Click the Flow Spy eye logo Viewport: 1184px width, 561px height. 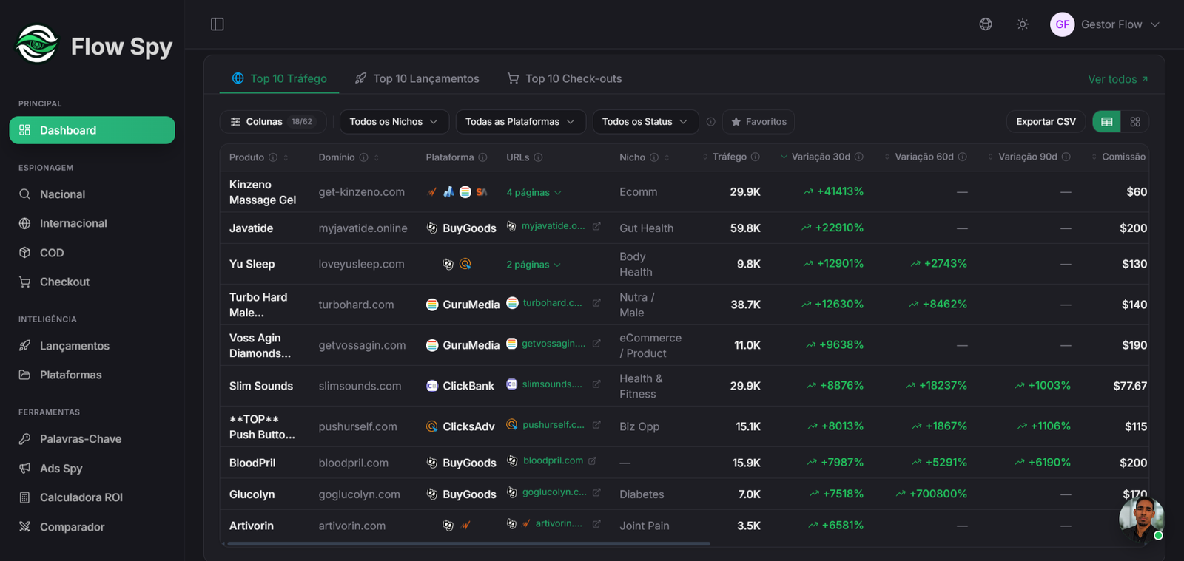[37, 44]
